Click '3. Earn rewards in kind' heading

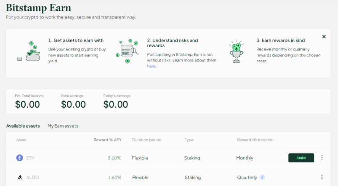click(x=280, y=40)
